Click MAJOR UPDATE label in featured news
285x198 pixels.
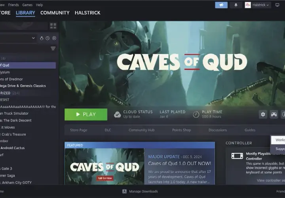(x=164, y=157)
